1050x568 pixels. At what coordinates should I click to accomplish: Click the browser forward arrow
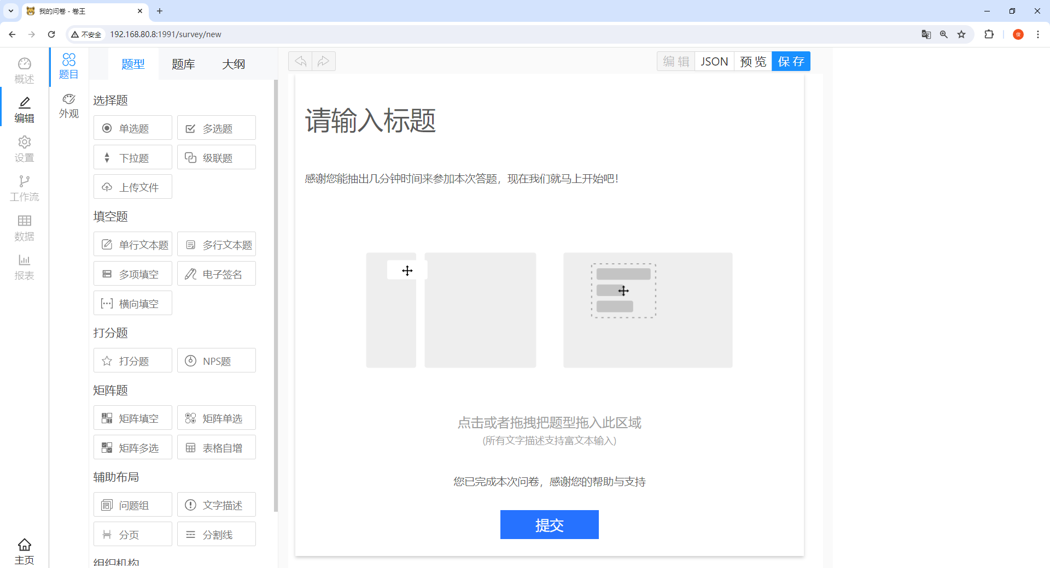[x=32, y=34]
